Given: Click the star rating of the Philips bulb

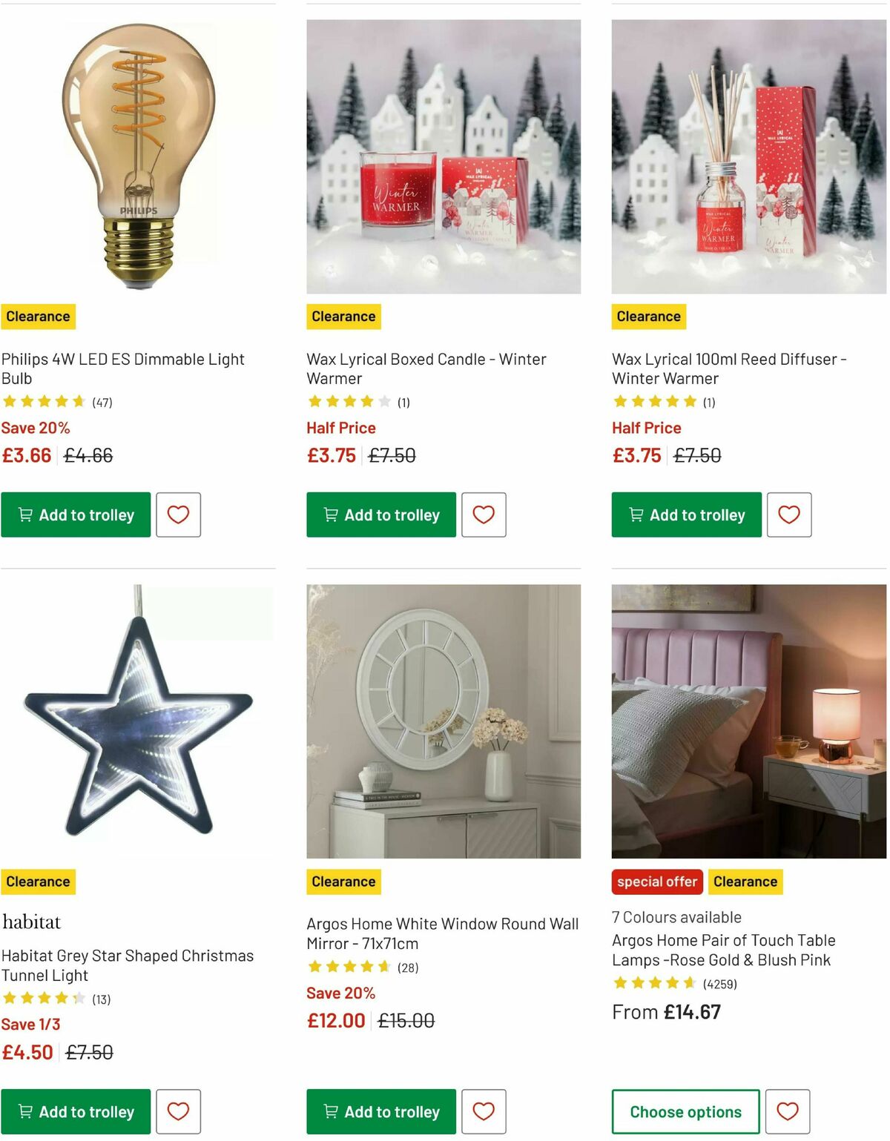Looking at the screenshot, I should [x=46, y=401].
